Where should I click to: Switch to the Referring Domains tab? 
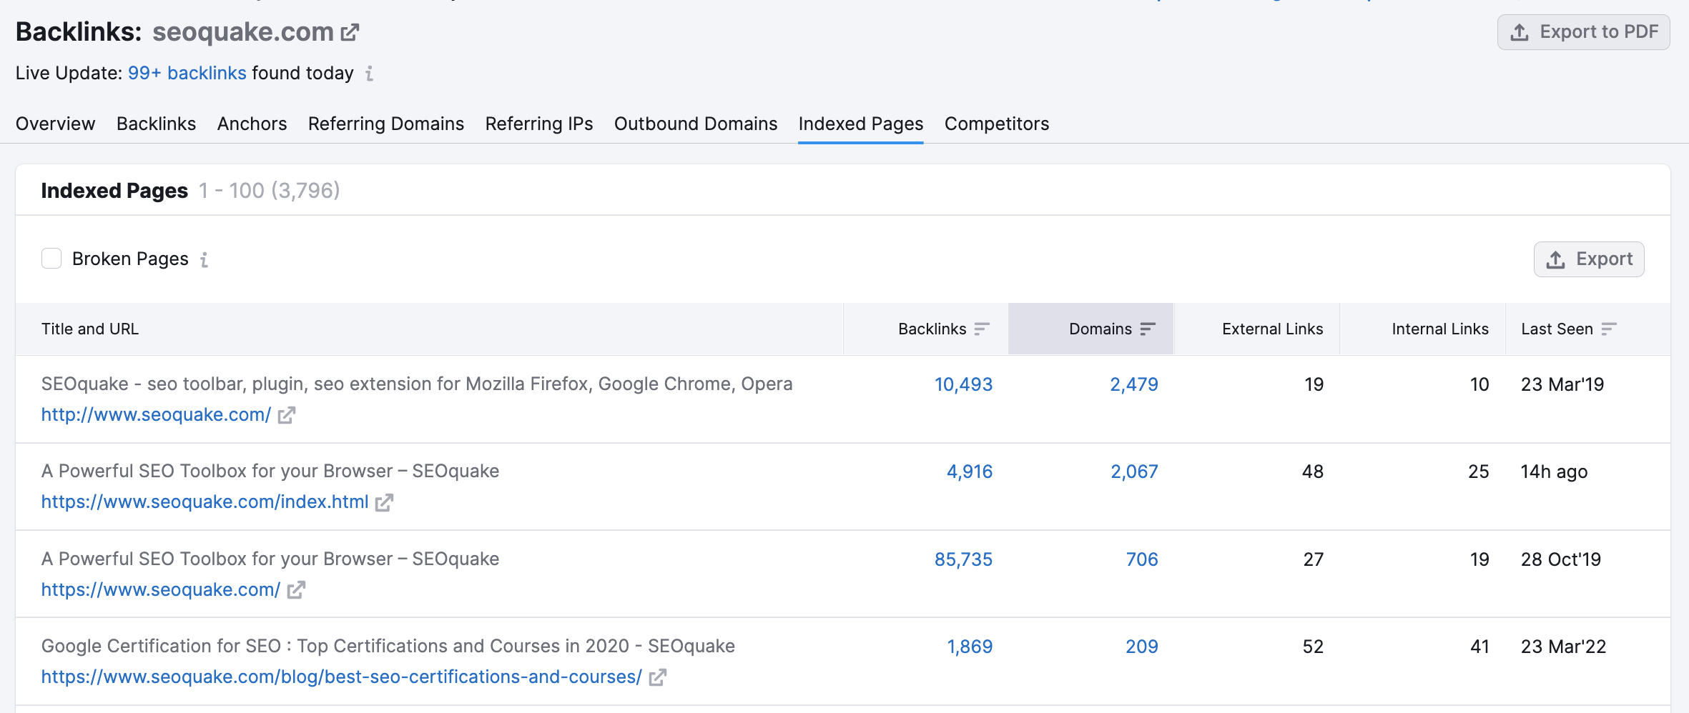click(x=385, y=124)
